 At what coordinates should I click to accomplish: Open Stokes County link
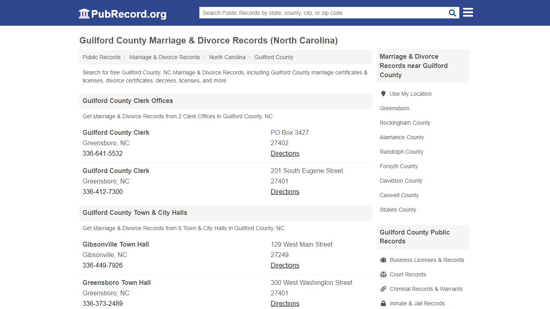398,210
